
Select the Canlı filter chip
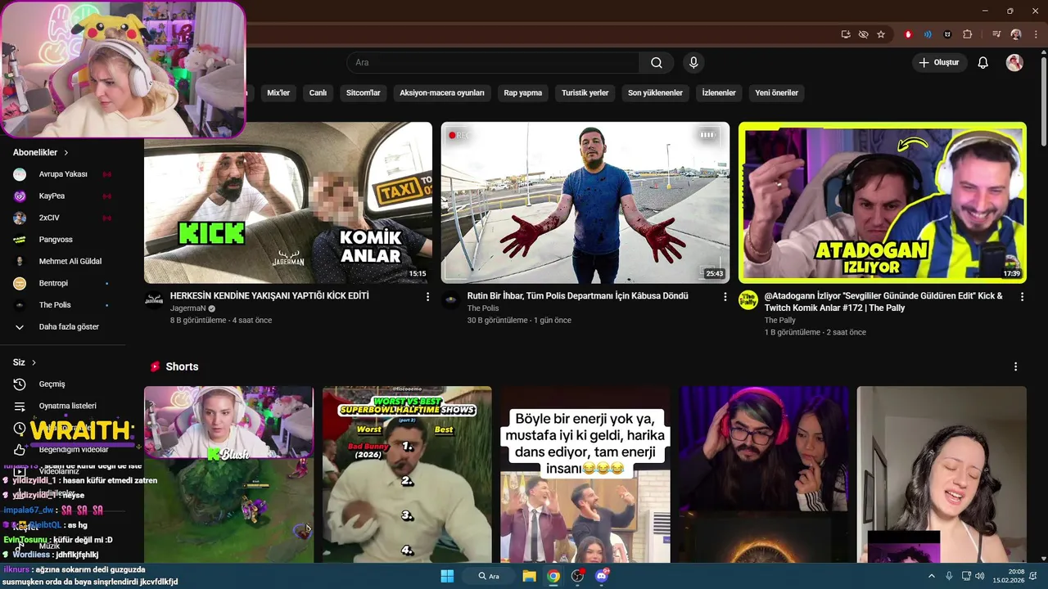[x=318, y=93]
